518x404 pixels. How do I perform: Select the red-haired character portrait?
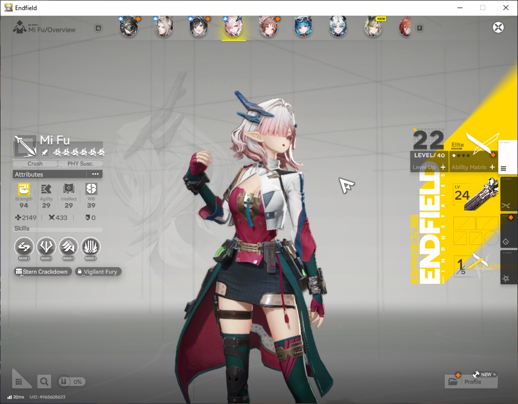pos(406,26)
